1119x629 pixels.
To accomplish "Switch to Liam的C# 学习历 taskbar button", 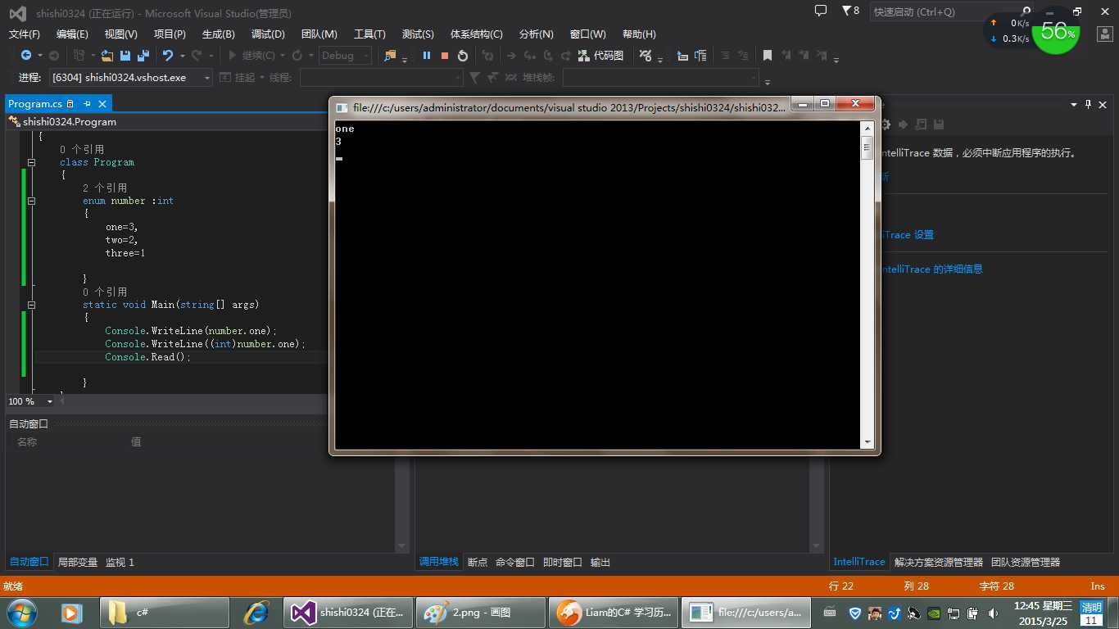I will (x=614, y=612).
